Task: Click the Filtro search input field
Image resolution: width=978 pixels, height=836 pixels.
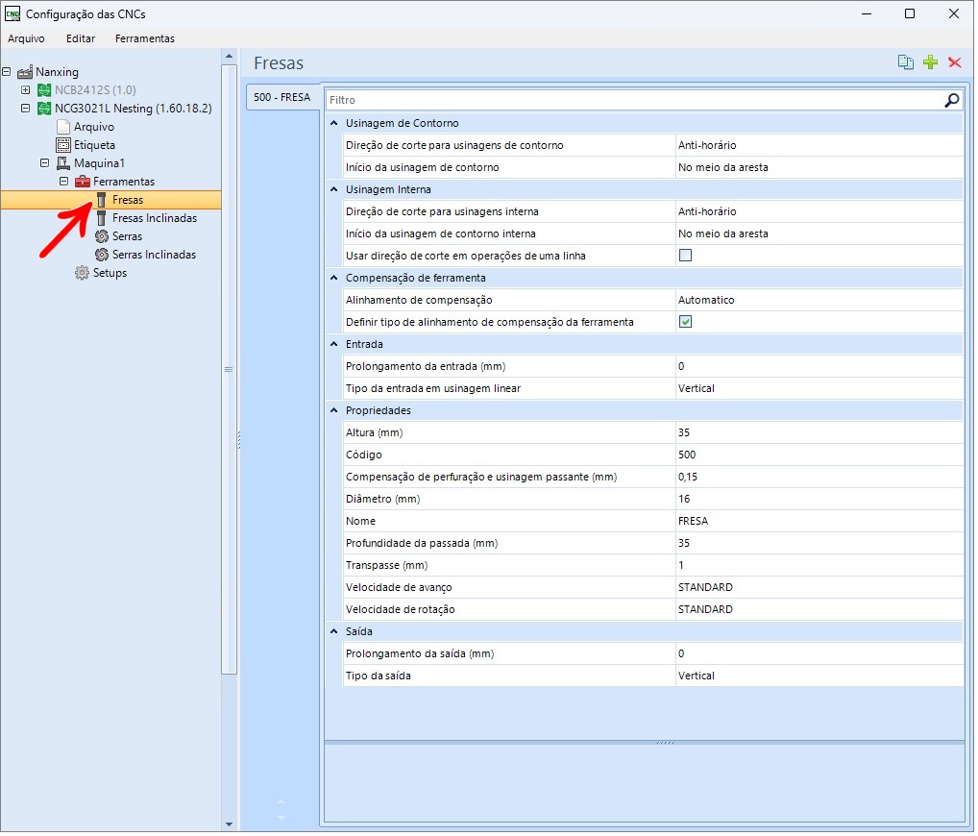Action: 636,101
